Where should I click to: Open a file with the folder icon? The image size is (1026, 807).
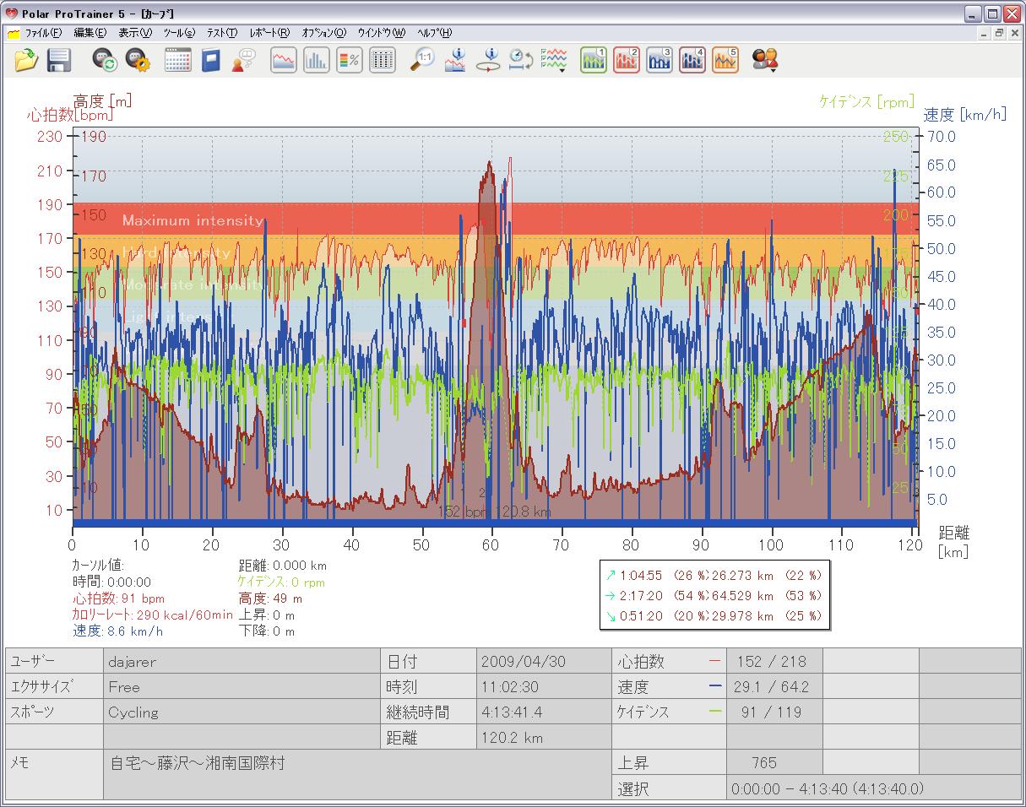coord(26,60)
